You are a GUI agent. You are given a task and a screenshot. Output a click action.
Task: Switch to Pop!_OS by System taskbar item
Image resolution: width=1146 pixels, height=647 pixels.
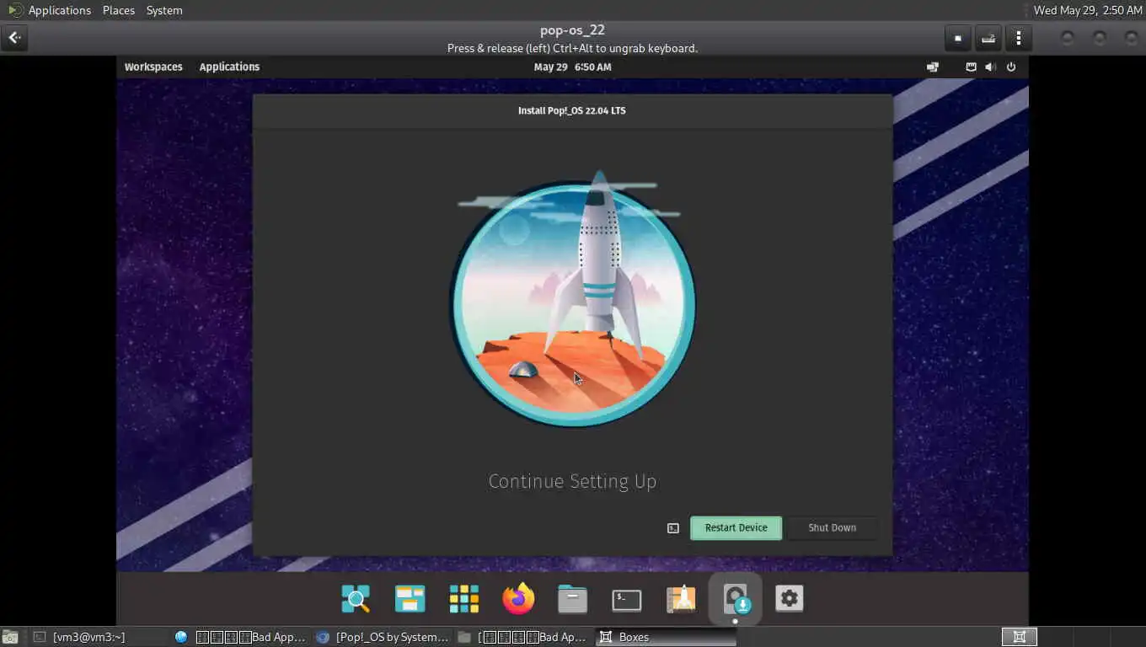(x=383, y=637)
